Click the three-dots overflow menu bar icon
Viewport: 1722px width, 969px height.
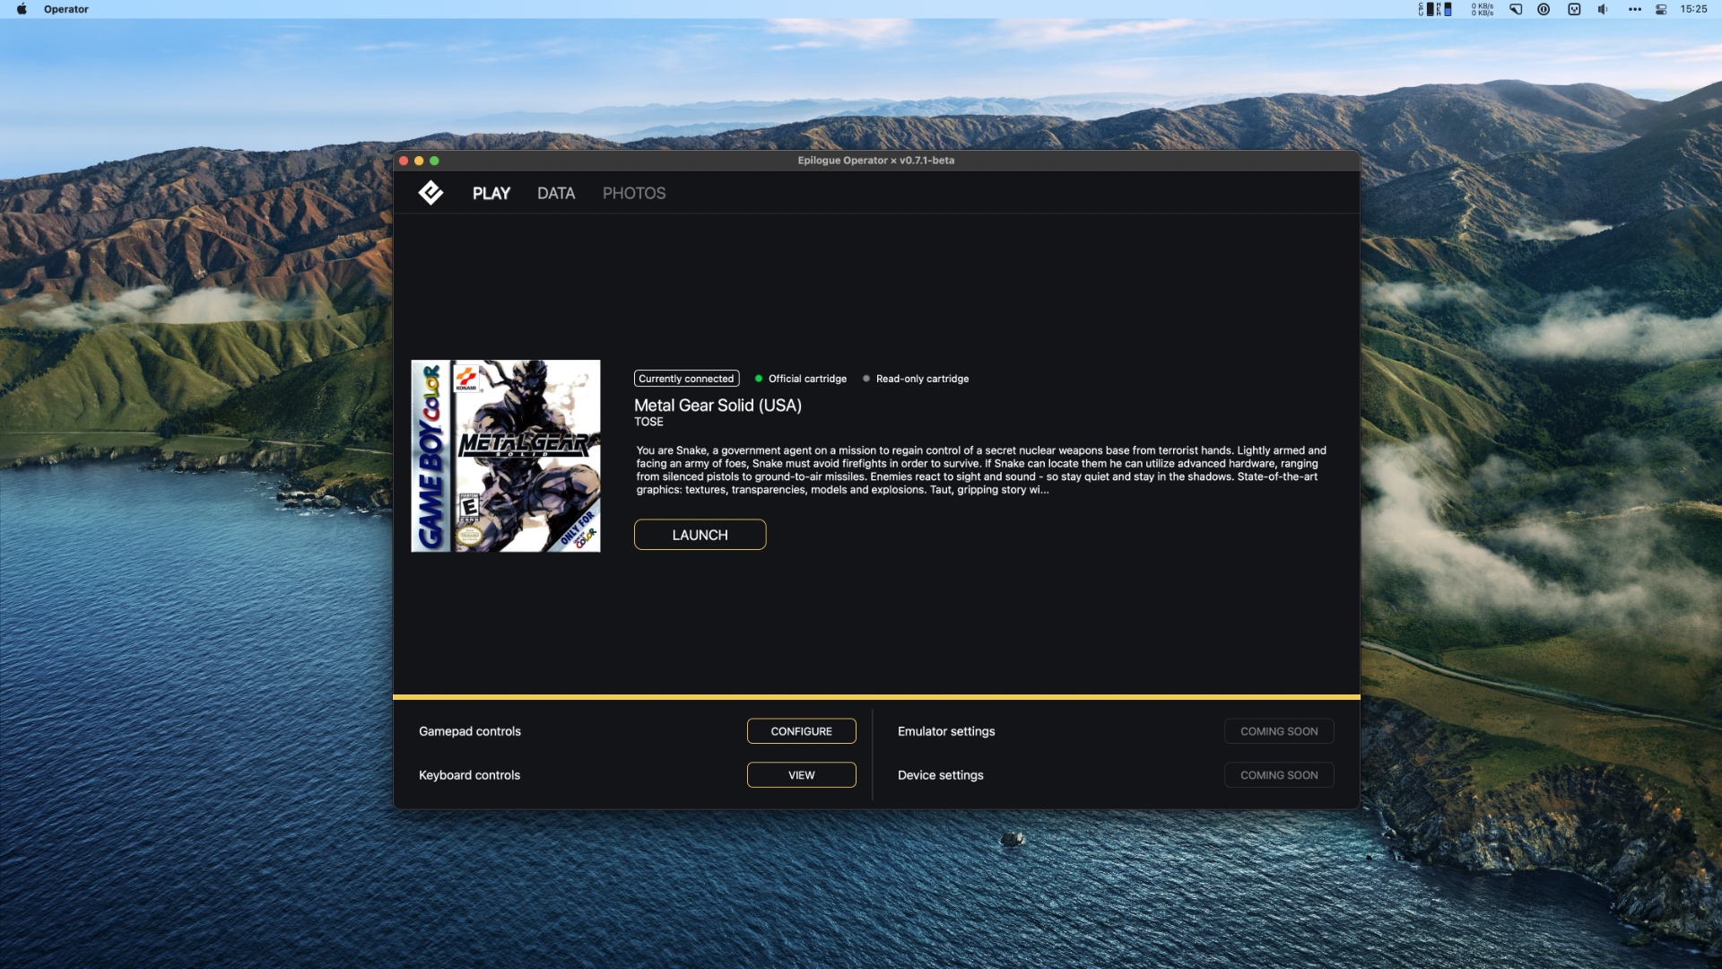[x=1634, y=9]
